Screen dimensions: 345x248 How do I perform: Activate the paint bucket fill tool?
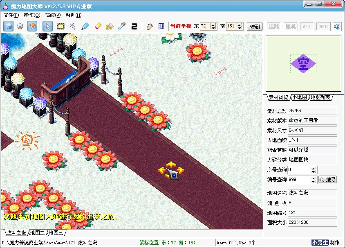110,27
